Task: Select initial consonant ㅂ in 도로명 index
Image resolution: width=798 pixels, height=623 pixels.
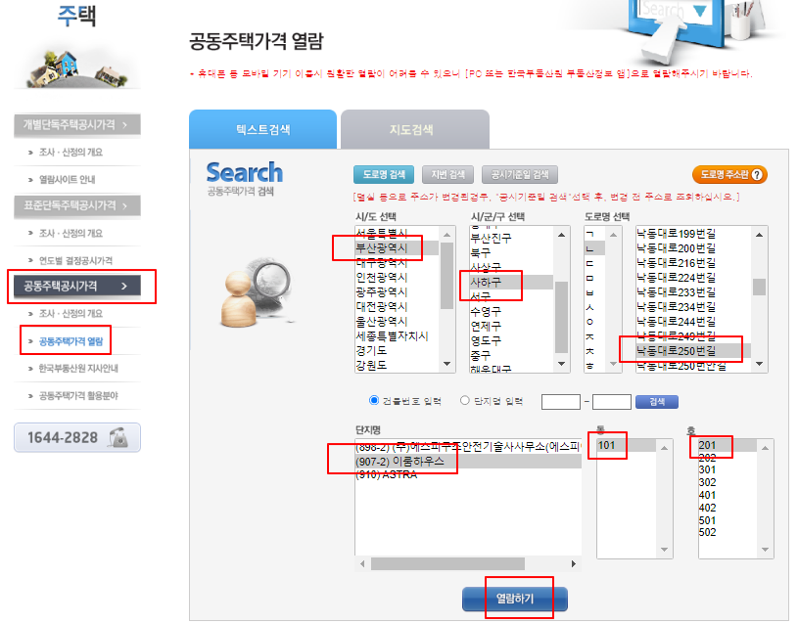Action: (594, 292)
